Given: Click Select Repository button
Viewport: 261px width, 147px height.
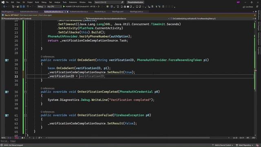Looking at the screenshot, I should [x=244, y=145].
